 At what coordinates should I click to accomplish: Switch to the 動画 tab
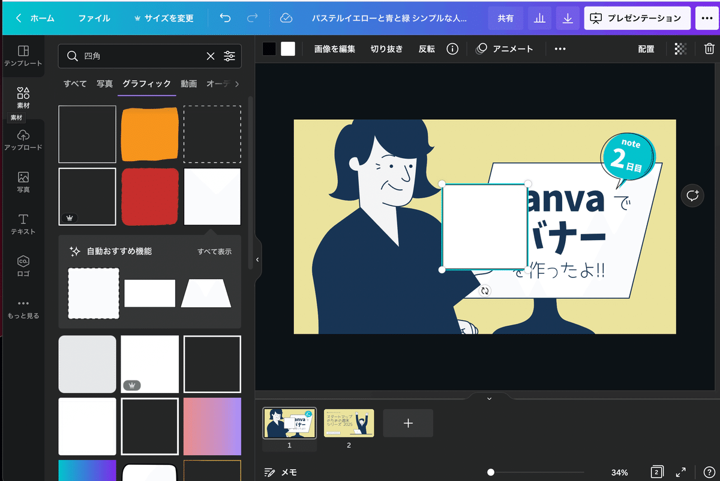[189, 84]
